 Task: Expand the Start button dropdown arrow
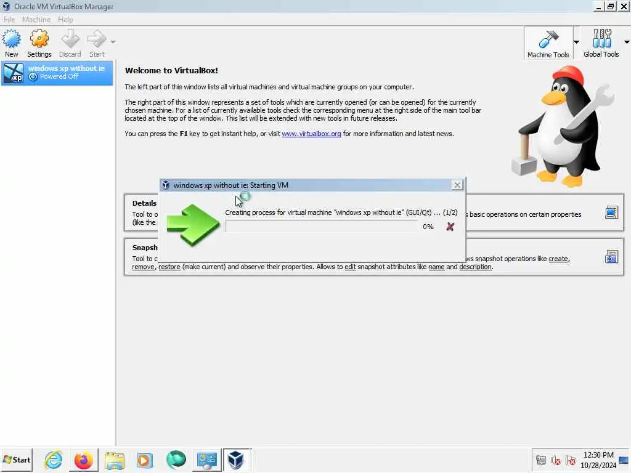[x=113, y=42]
